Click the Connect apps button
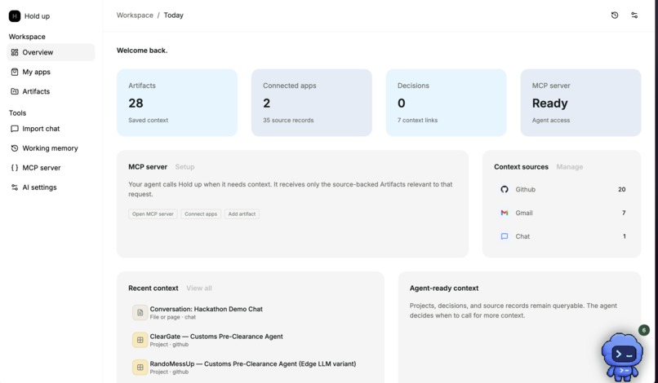 (x=201, y=214)
